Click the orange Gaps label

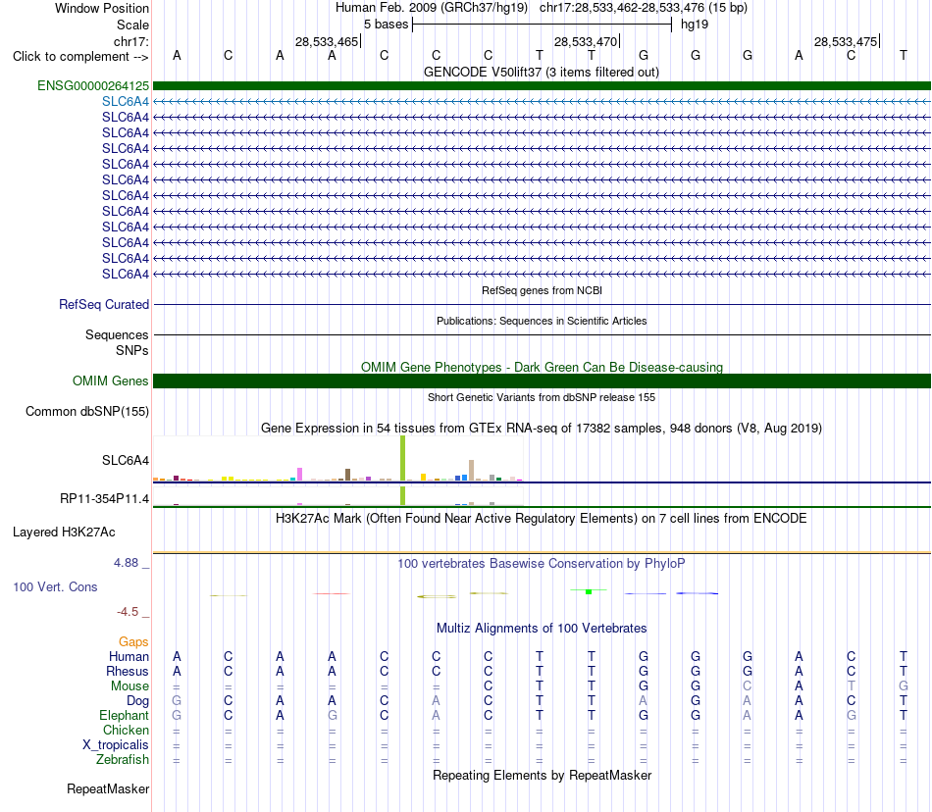[x=133, y=641]
